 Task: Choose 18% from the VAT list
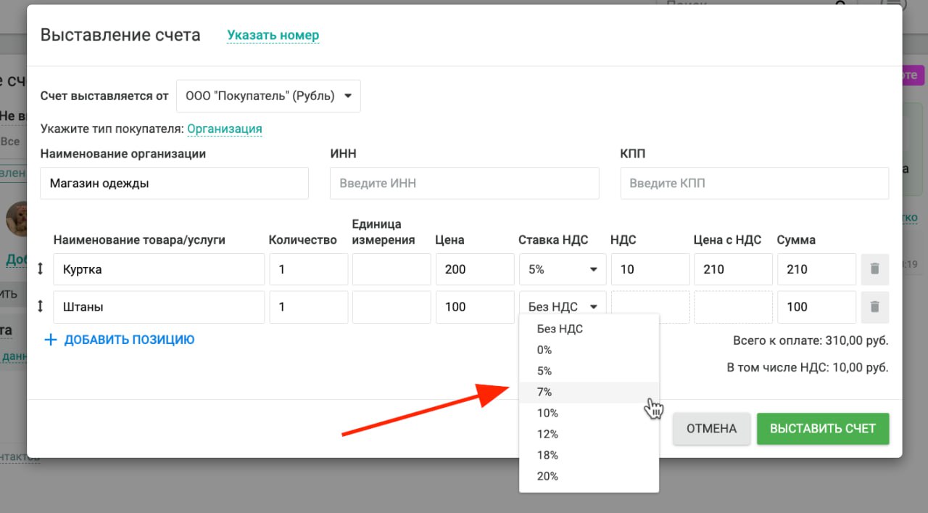pos(548,455)
